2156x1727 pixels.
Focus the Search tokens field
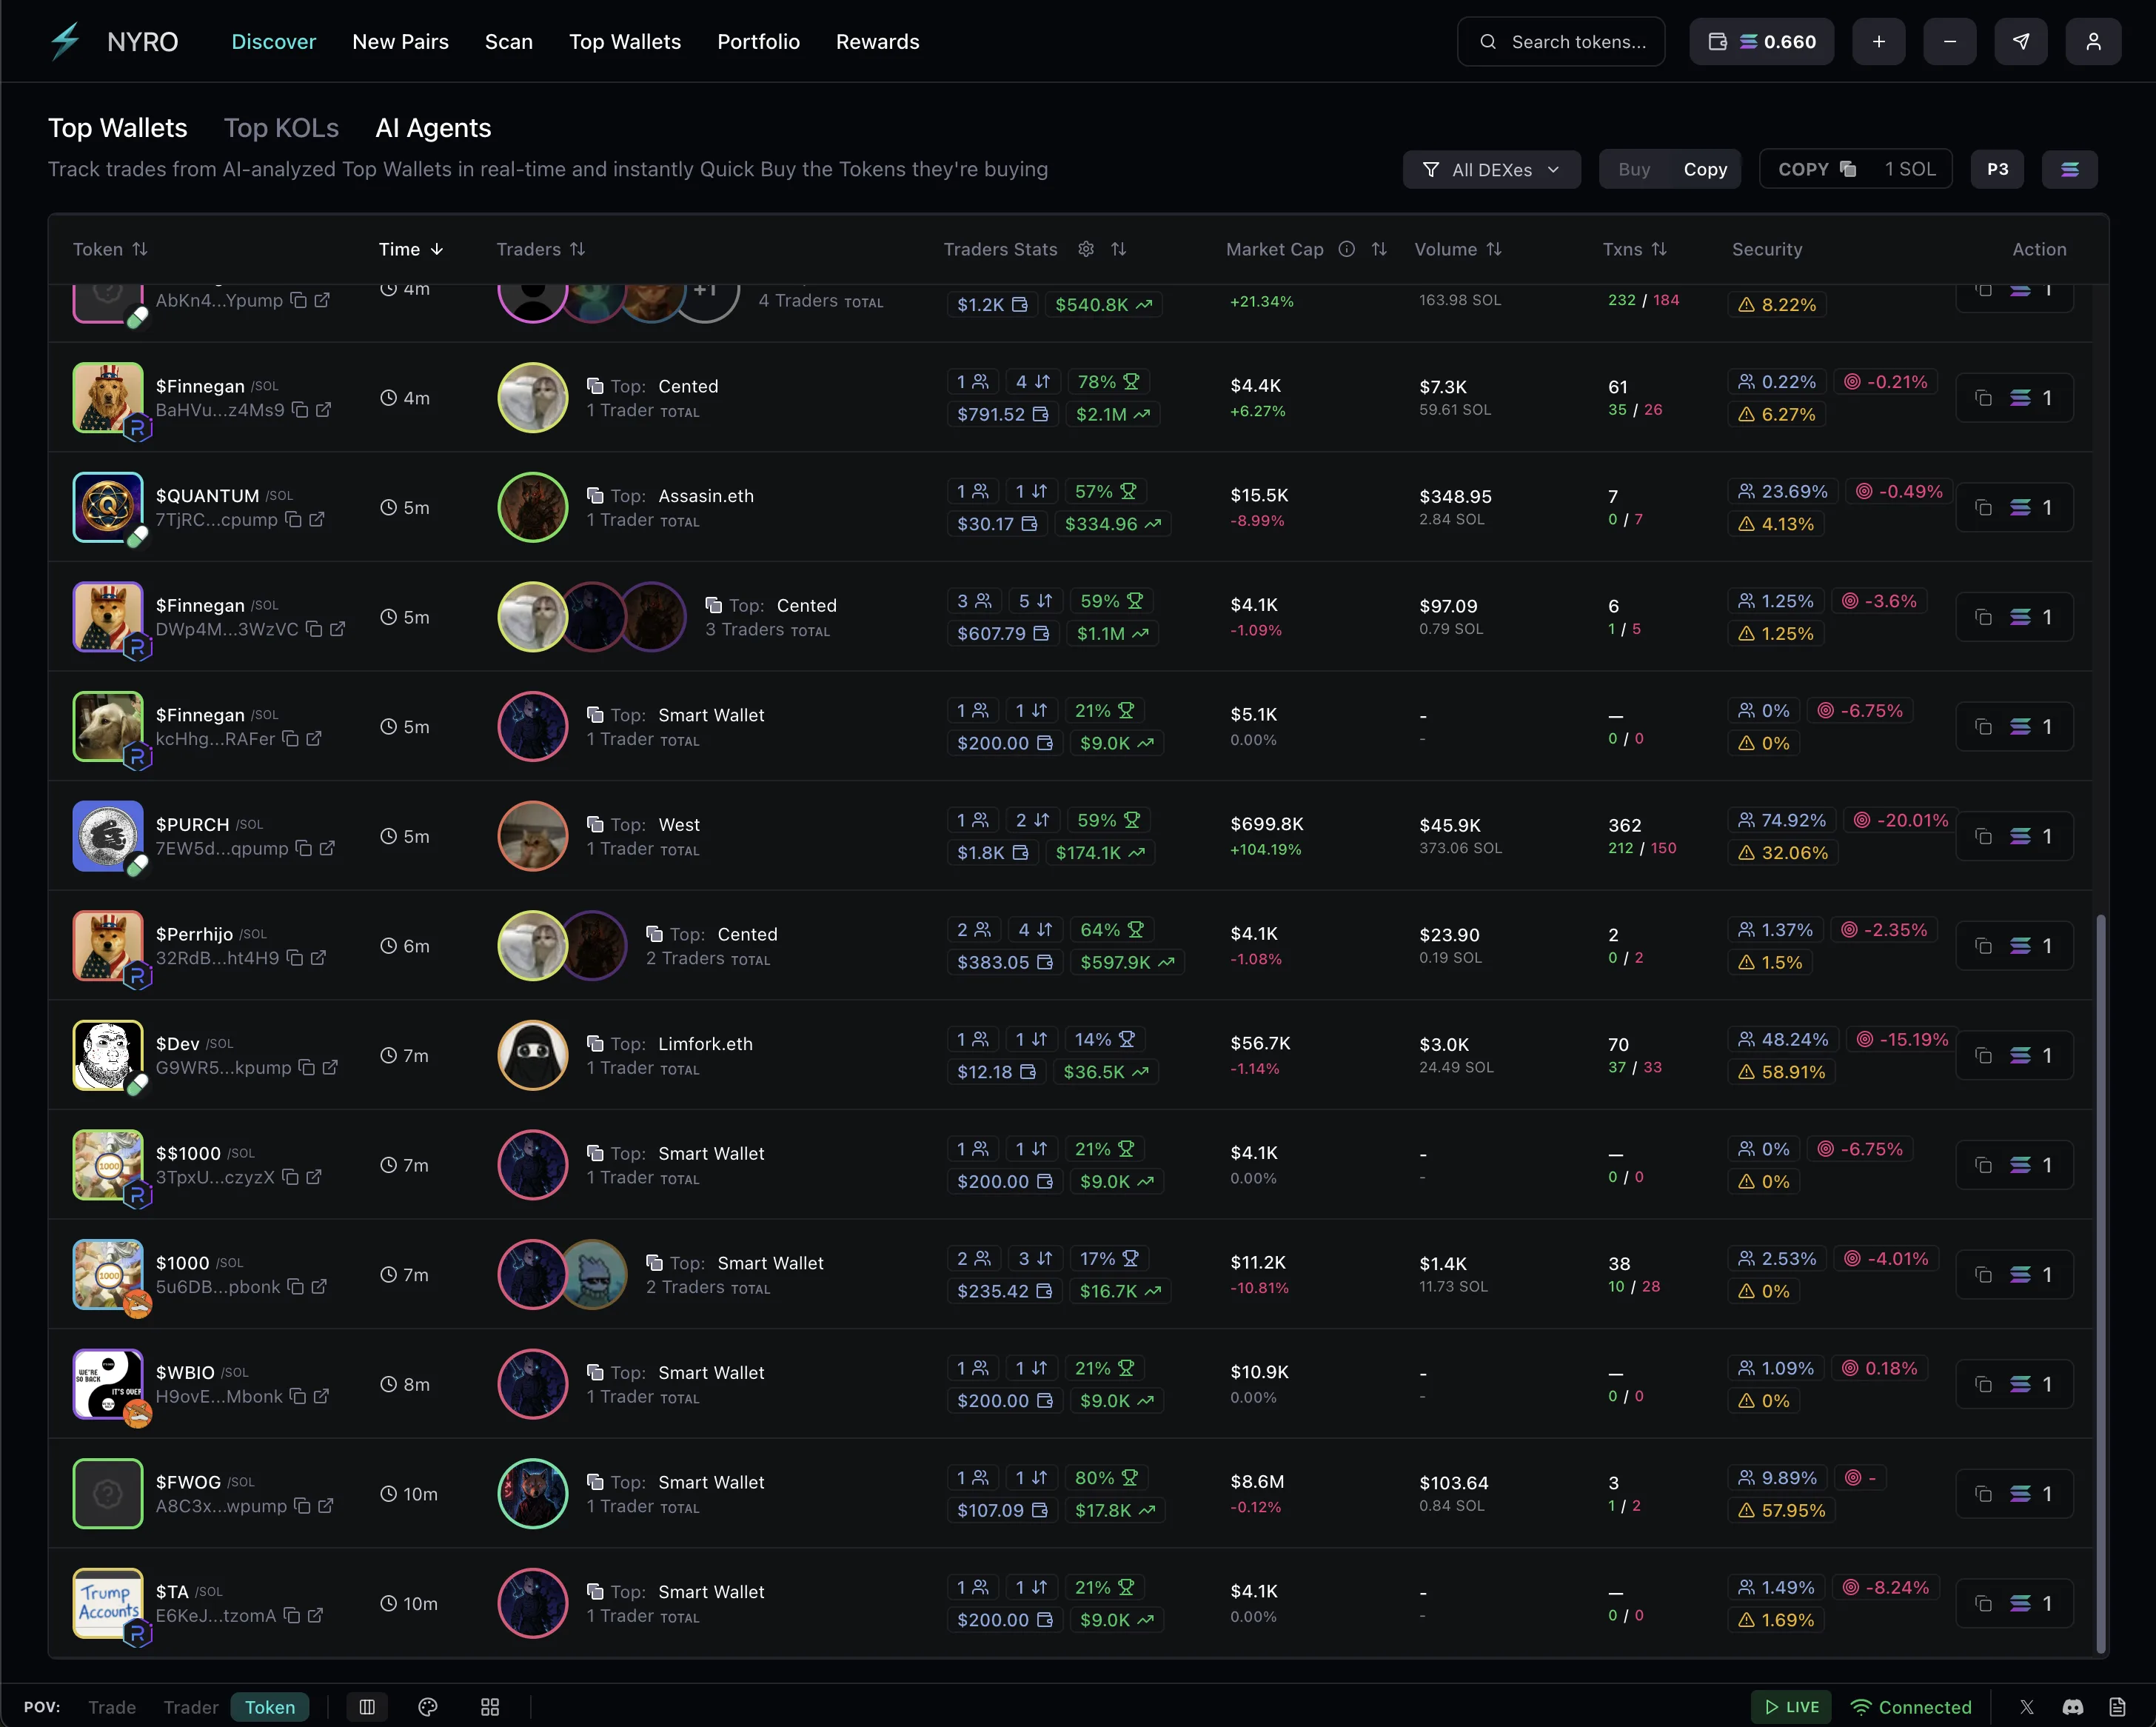1560,41
